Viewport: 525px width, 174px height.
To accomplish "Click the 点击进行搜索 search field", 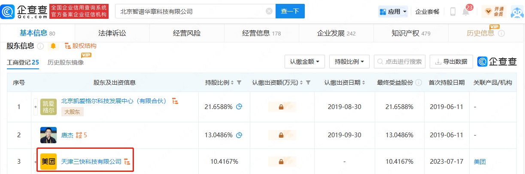I will pos(400,62).
